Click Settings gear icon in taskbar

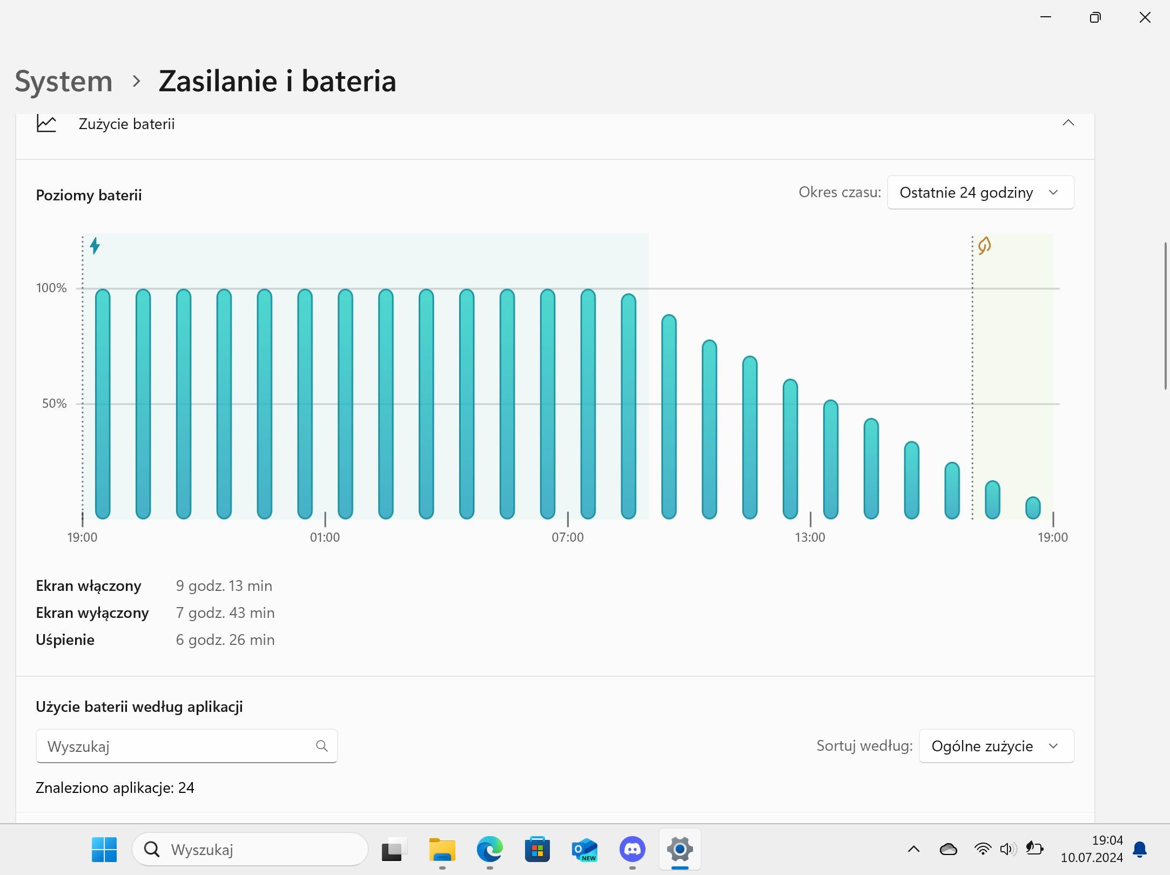[x=680, y=850]
